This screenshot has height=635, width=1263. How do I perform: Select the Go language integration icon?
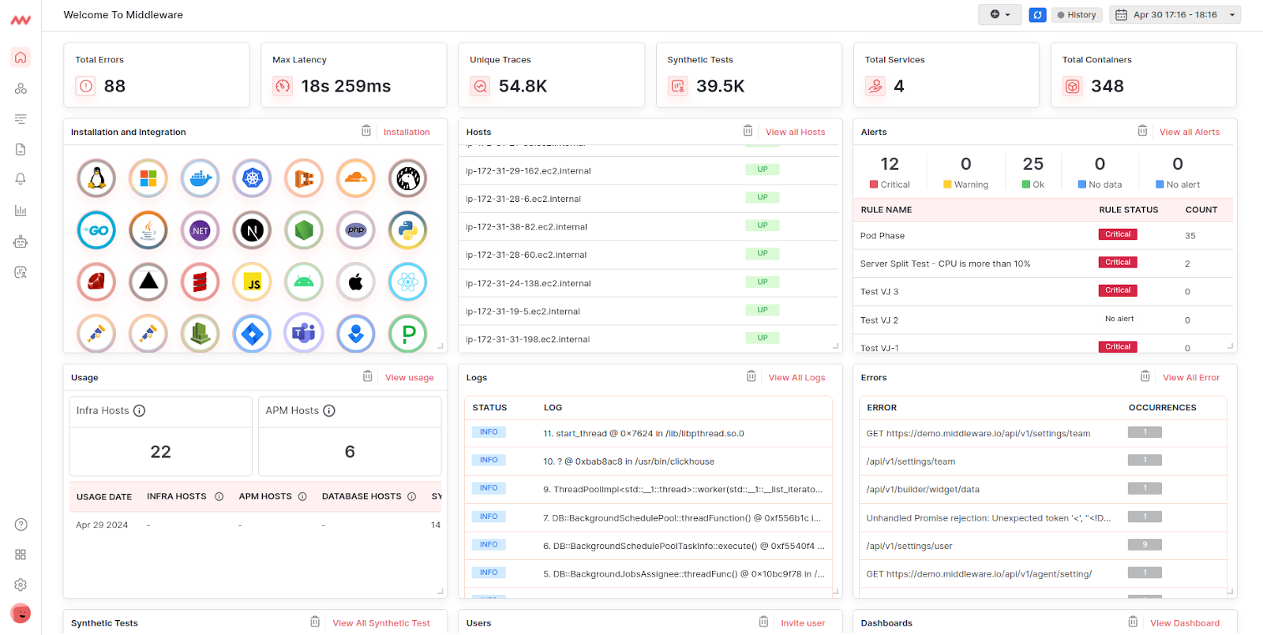pyautogui.click(x=96, y=230)
